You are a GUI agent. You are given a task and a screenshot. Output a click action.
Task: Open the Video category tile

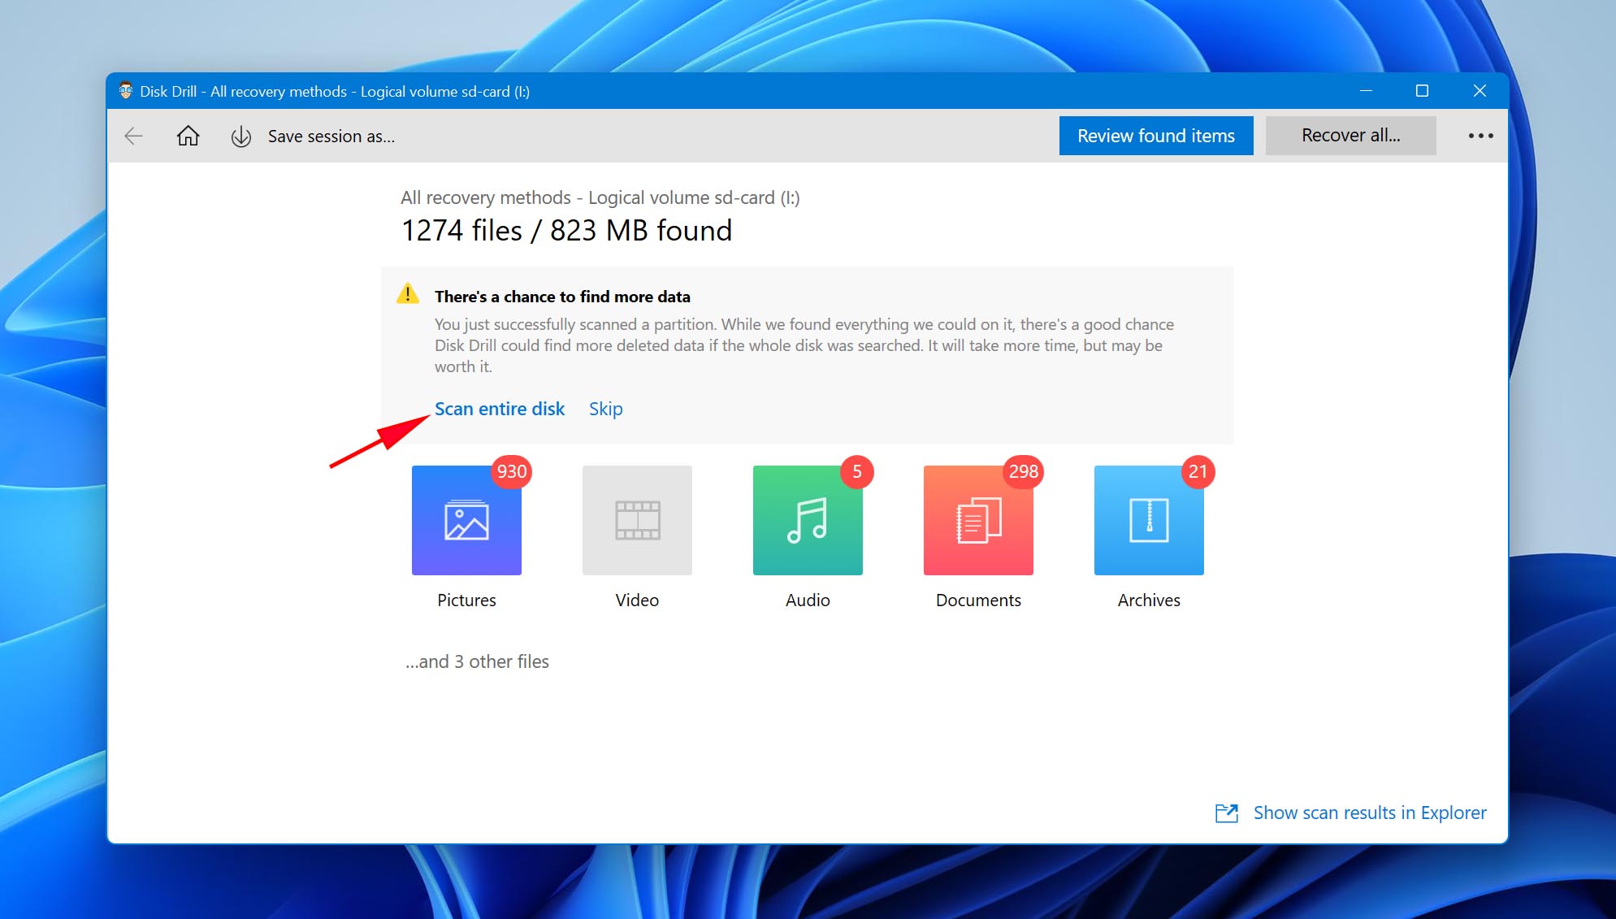tap(637, 520)
